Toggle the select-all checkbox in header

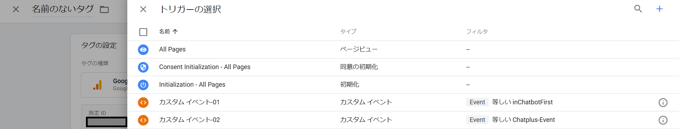(x=143, y=32)
